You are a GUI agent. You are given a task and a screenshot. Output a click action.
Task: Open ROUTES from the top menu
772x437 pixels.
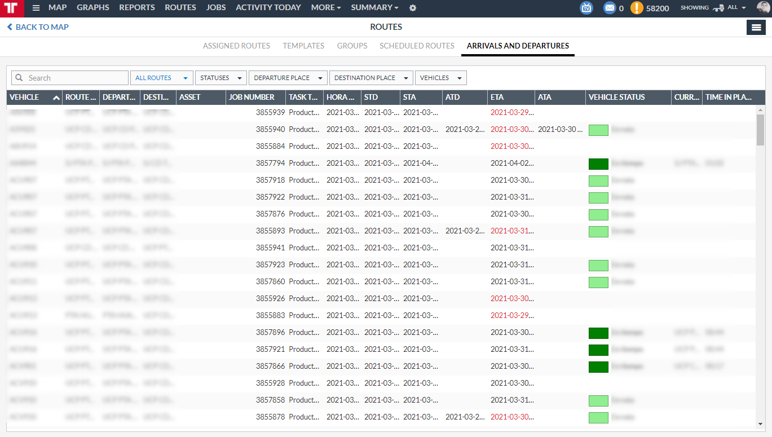180,8
